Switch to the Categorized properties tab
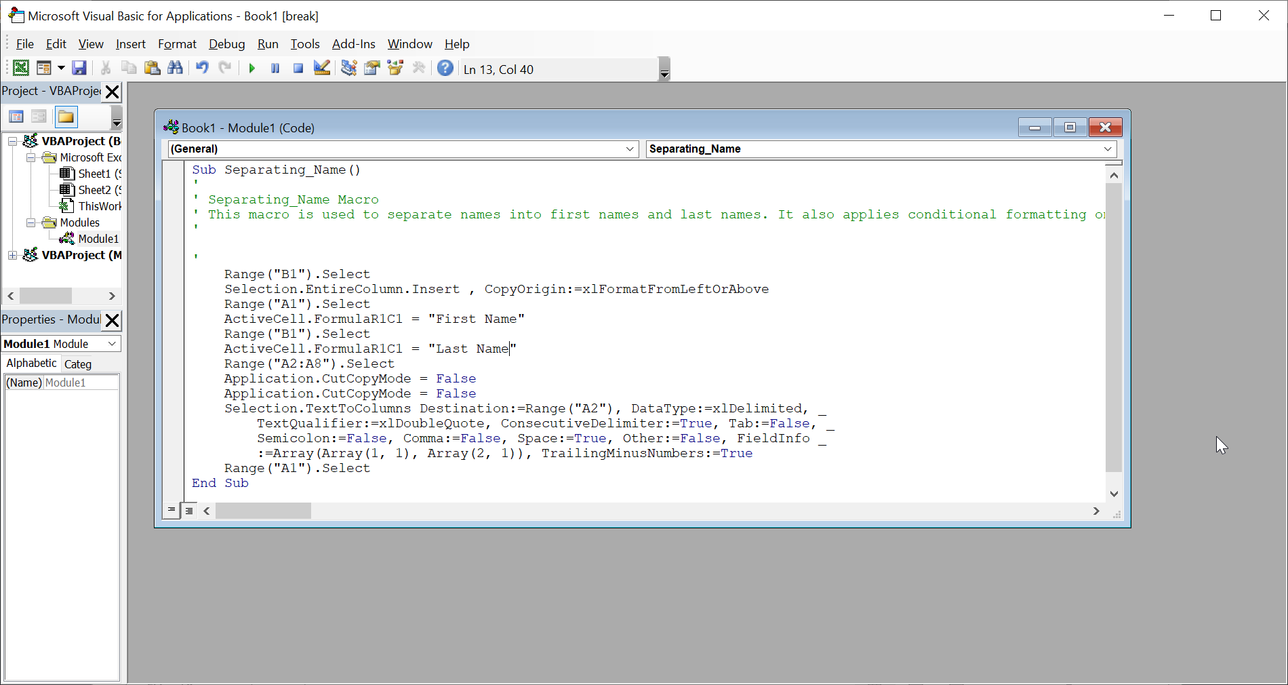1288x685 pixels. (x=78, y=364)
